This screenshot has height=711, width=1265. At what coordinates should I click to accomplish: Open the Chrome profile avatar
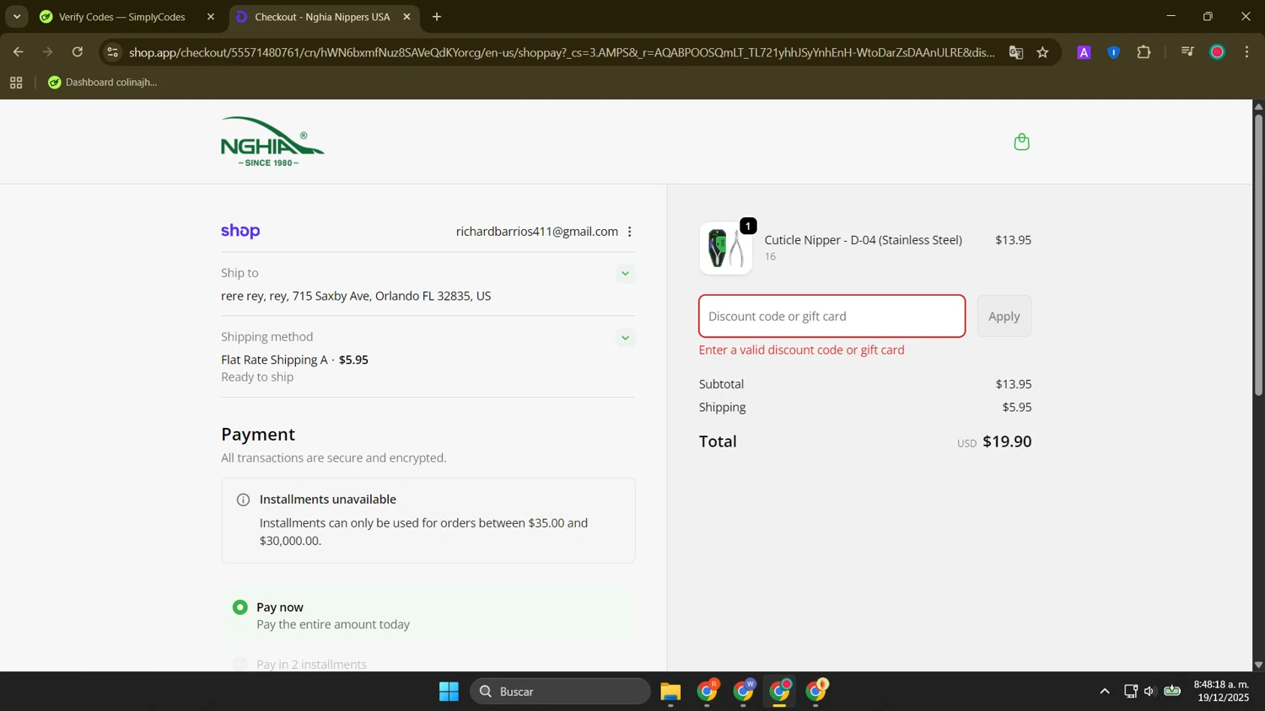click(1217, 52)
